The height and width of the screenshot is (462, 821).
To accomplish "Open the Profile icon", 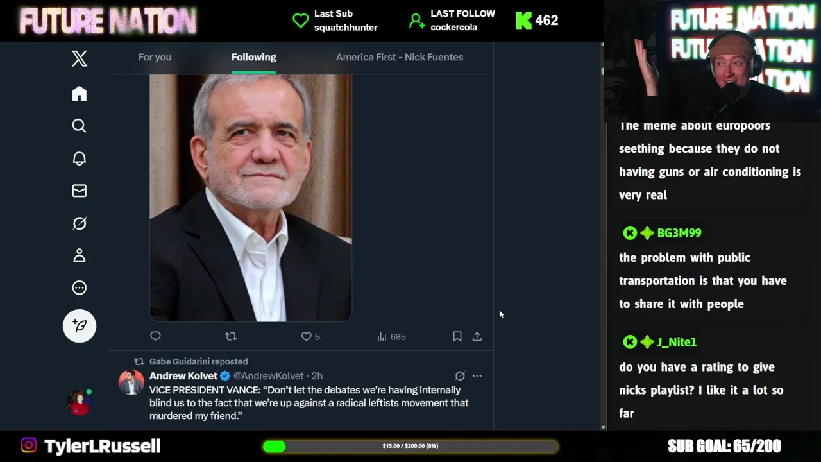I will click(x=79, y=255).
